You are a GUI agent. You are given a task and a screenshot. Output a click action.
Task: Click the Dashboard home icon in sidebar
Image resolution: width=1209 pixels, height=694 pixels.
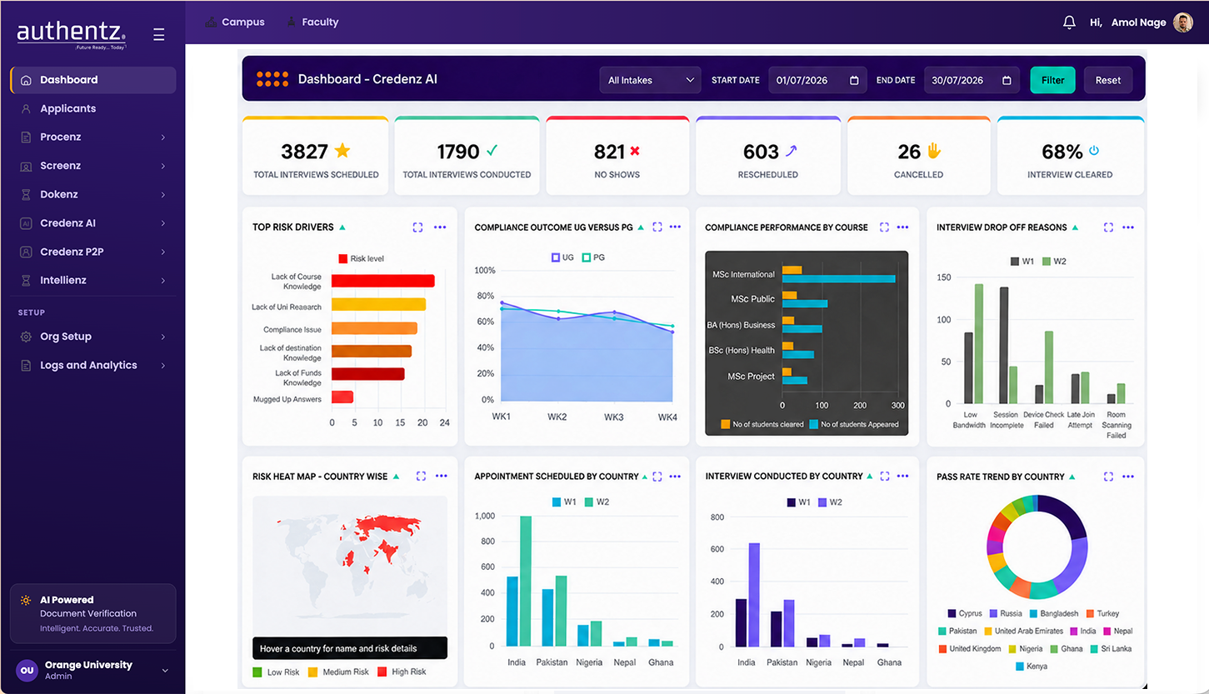click(26, 80)
